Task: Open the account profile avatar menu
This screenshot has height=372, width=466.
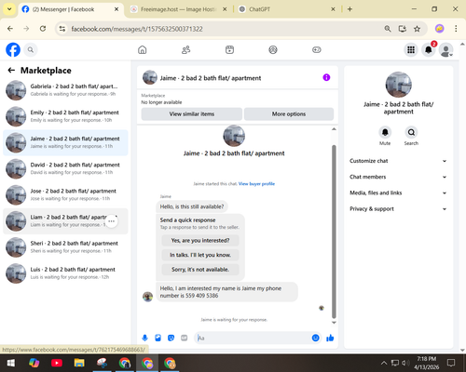Action: click(x=446, y=49)
